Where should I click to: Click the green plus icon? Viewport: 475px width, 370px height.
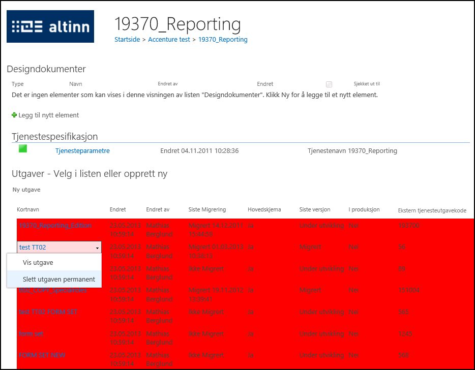pos(14,115)
